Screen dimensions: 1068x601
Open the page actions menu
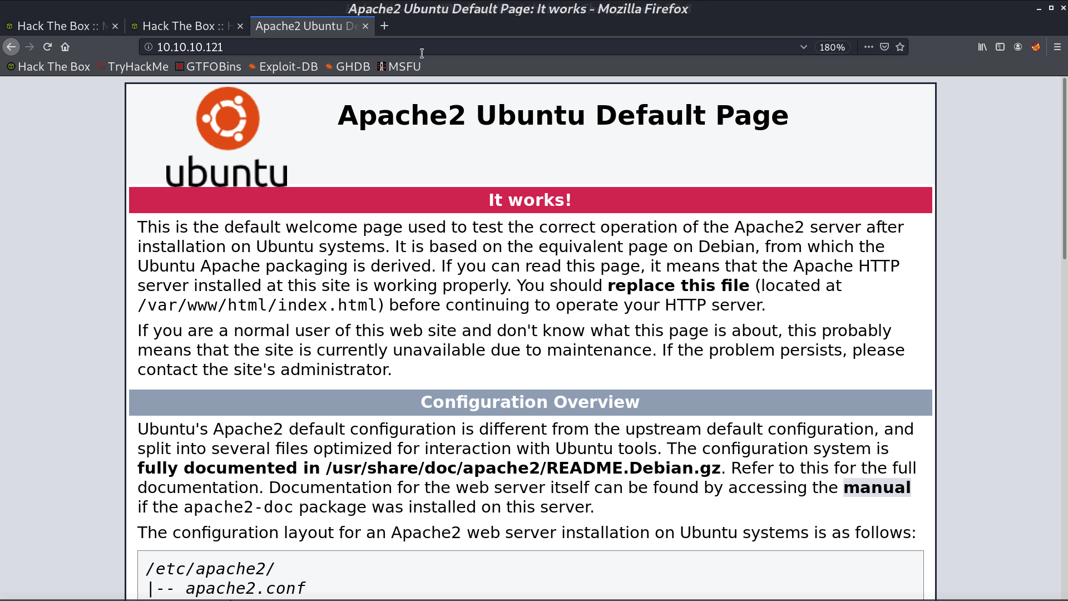pos(868,47)
